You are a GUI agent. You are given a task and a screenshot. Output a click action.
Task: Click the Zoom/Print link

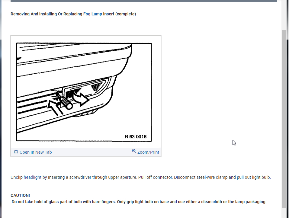(x=148, y=152)
